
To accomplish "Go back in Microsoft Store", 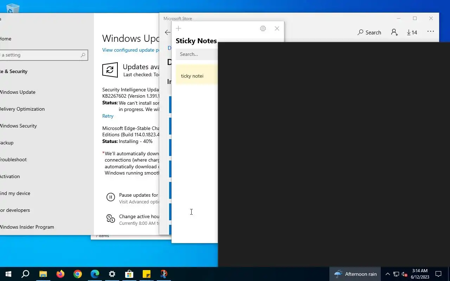I will (x=167, y=32).
